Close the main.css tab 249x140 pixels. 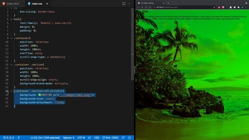pyautogui.click(x=47, y=3)
